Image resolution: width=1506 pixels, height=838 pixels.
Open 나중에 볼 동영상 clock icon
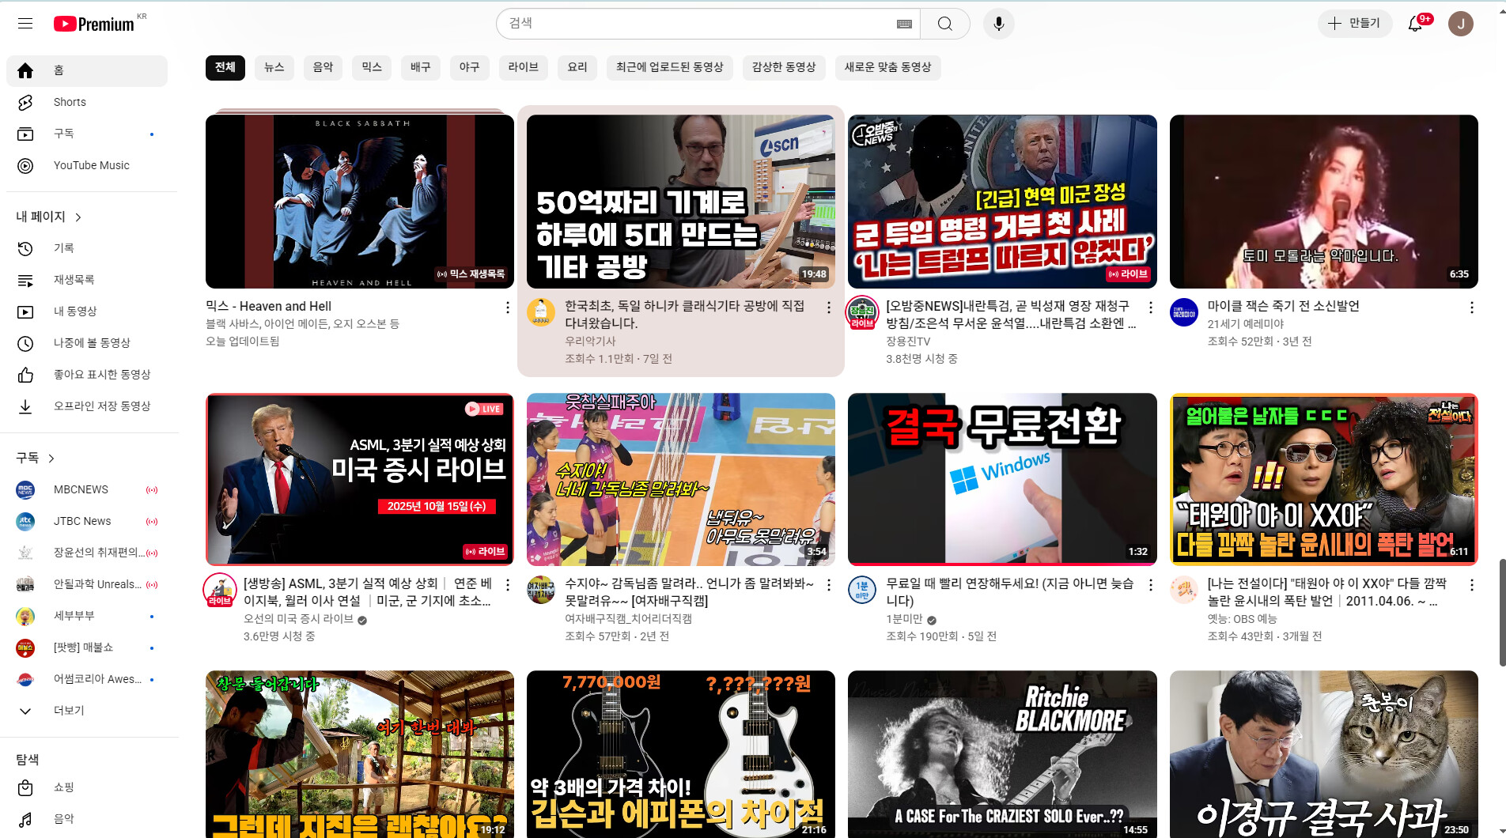[x=25, y=343]
